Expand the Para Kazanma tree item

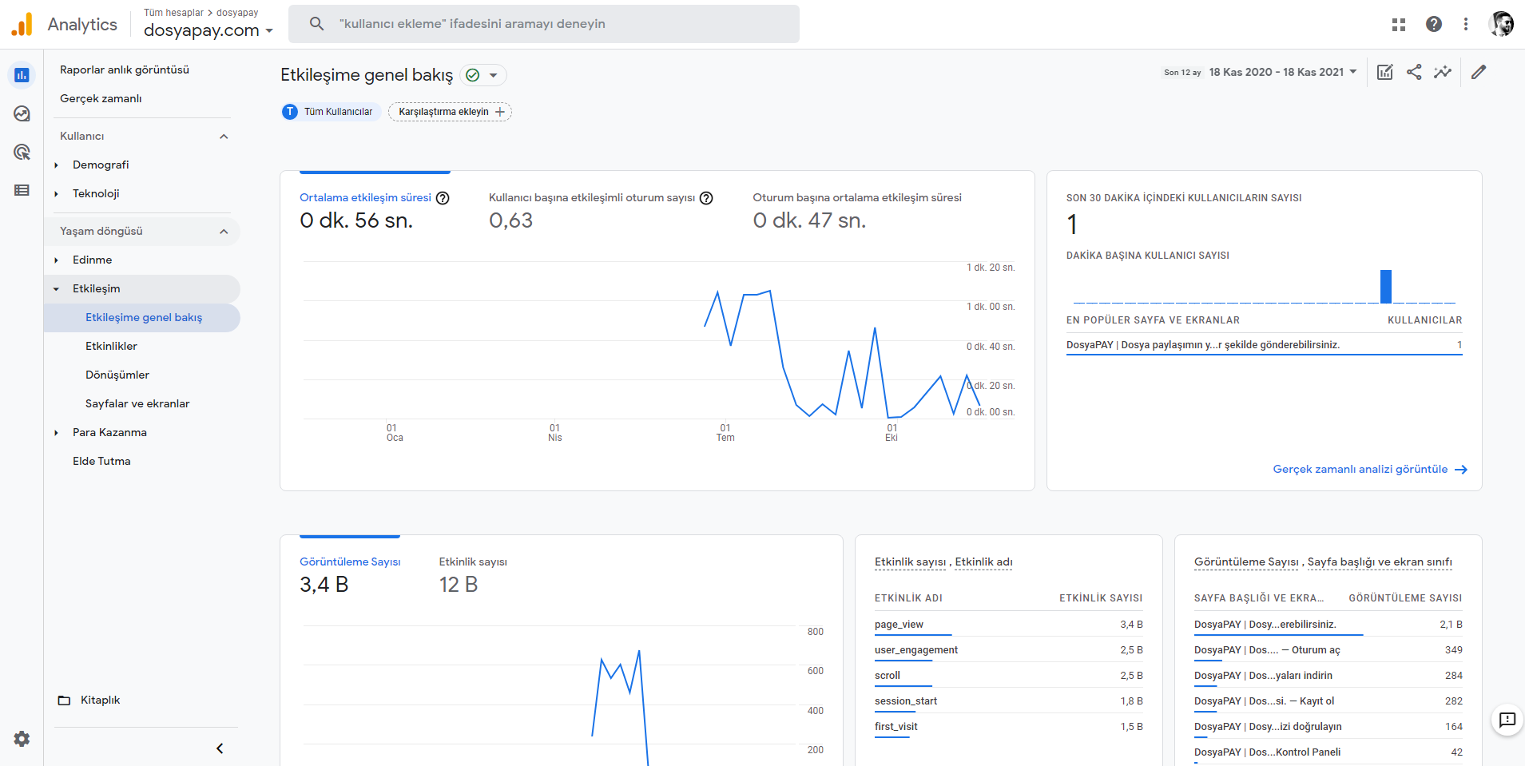56,433
